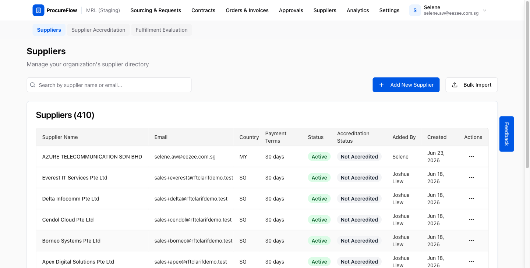Click the Suppliers (410) table heading
Image resolution: width=530 pixels, height=268 pixels.
tap(65, 115)
